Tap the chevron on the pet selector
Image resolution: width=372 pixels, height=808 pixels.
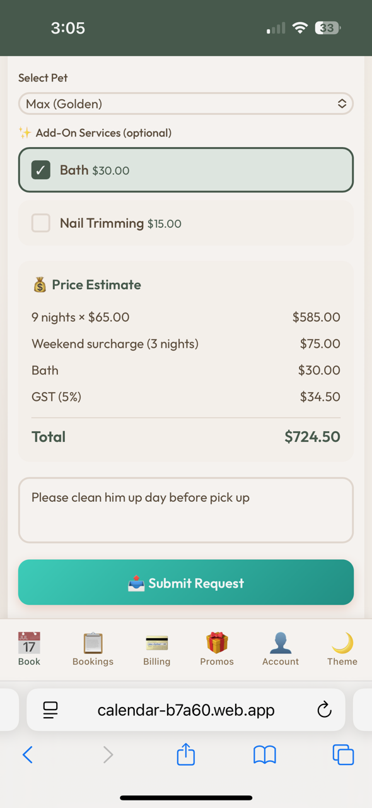[342, 104]
